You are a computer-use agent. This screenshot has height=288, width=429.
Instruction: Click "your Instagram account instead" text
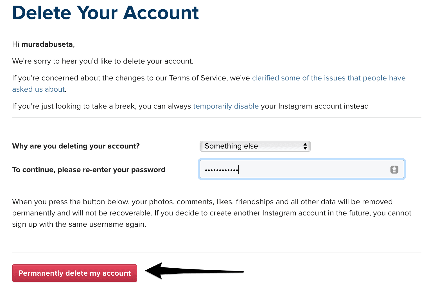point(315,106)
